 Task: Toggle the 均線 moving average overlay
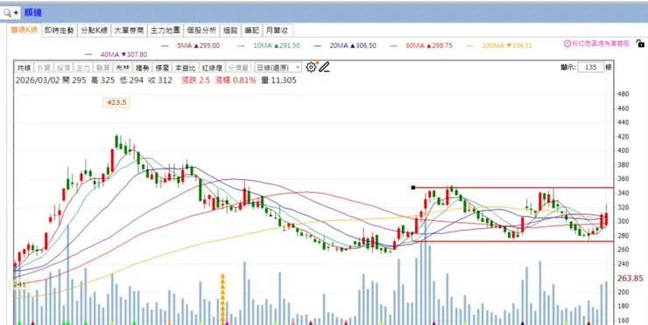pos(24,67)
